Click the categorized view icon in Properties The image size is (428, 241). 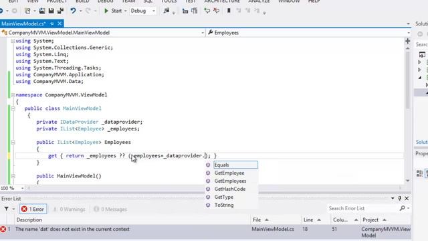(x=419, y=173)
